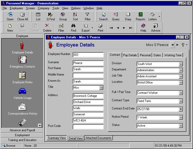Open the Notice Period lookup button
This screenshot has width=193, height=149.
(181, 117)
